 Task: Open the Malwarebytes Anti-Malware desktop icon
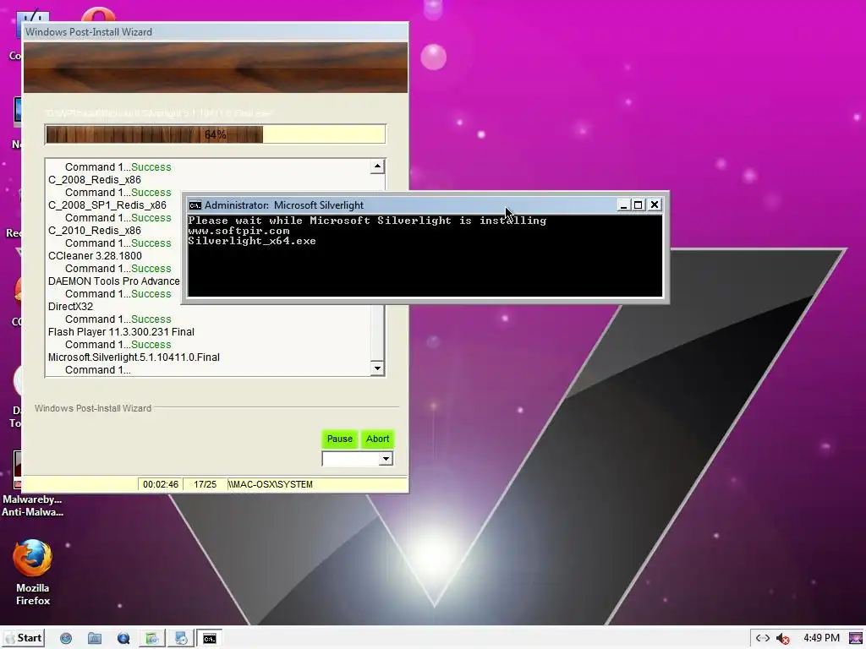pyautogui.click(x=32, y=484)
